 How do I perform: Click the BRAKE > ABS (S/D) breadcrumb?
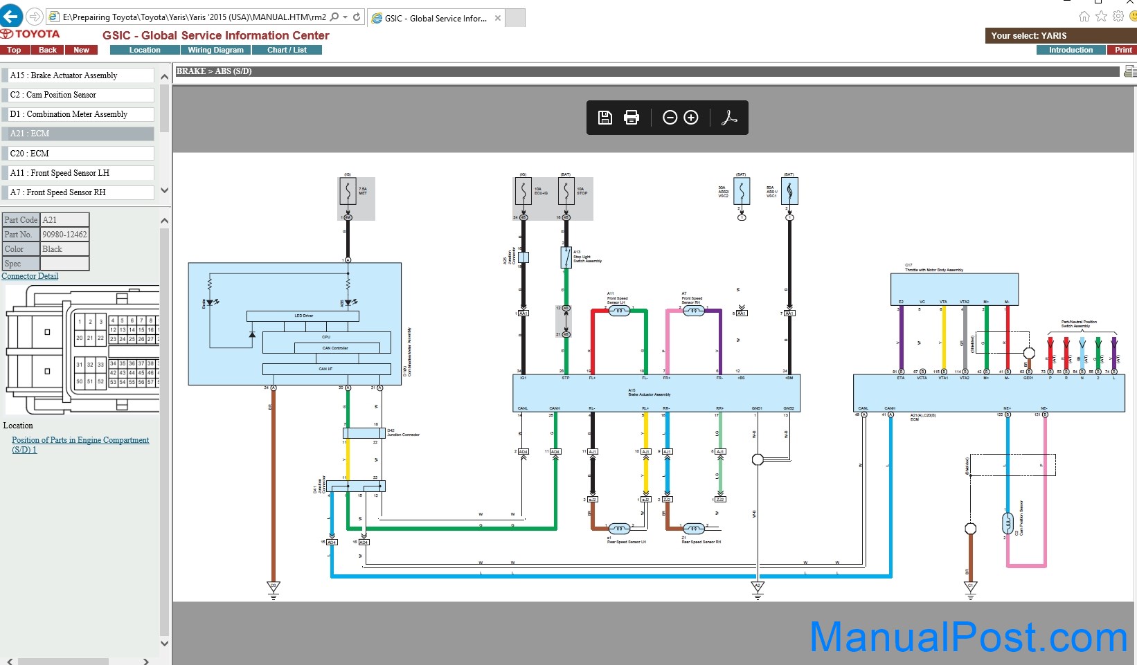[214, 71]
